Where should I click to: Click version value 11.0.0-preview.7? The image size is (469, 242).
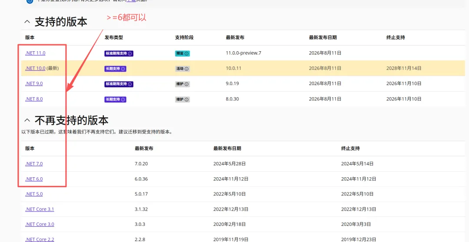point(244,53)
